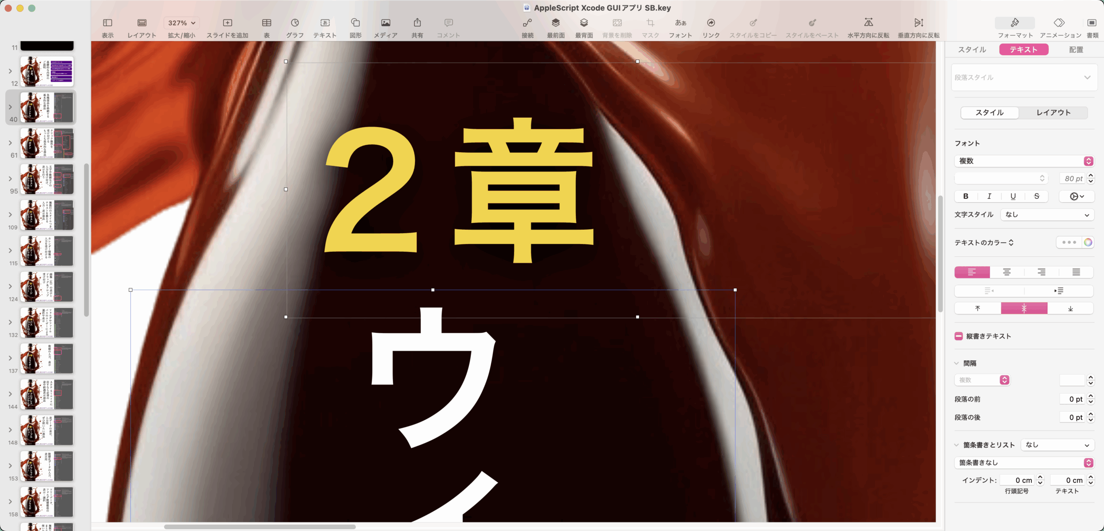Viewport: 1104px width, 531px height.
Task: Flip object with 水平方向に反転
Action: click(x=869, y=23)
